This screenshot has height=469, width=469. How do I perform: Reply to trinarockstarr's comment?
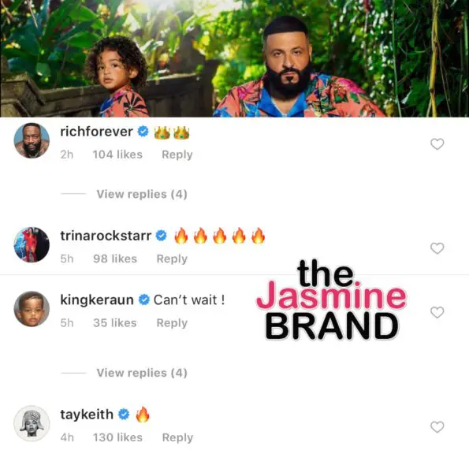[172, 259]
